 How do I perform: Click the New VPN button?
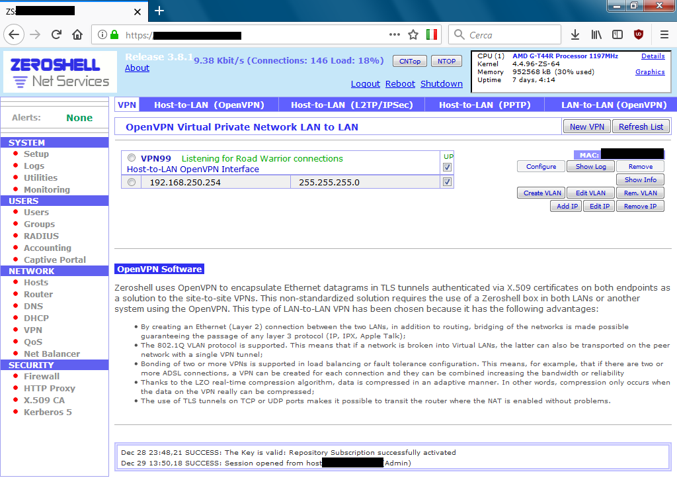click(x=587, y=126)
